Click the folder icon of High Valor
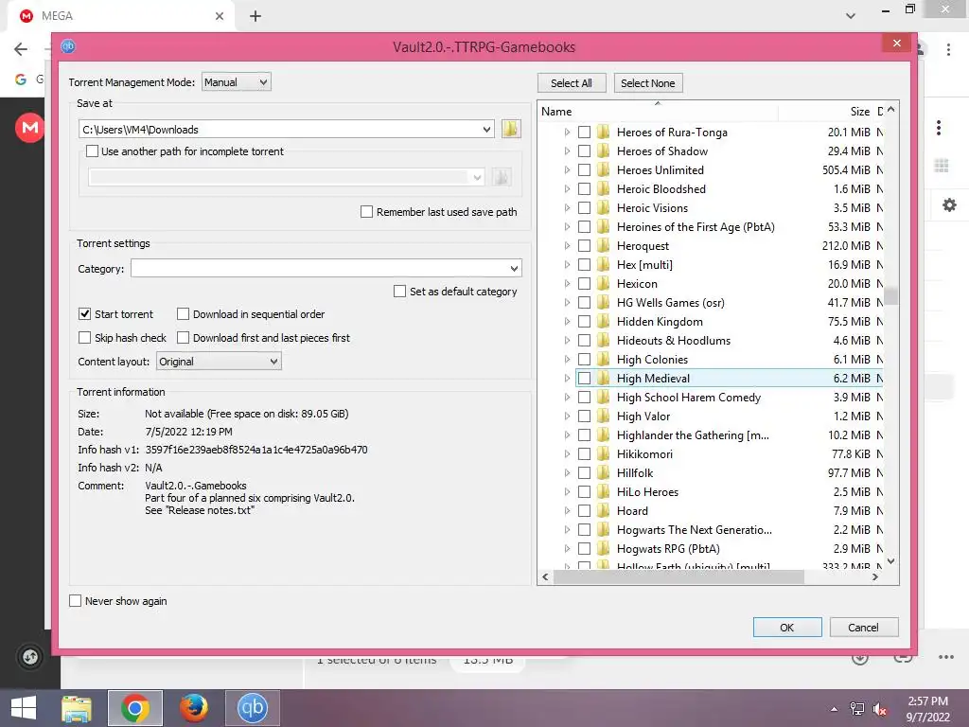 pos(604,417)
